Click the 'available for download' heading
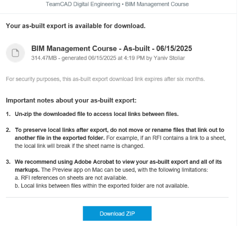Image resolution: width=239 pixels, height=226 pixels. [x=75, y=26]
